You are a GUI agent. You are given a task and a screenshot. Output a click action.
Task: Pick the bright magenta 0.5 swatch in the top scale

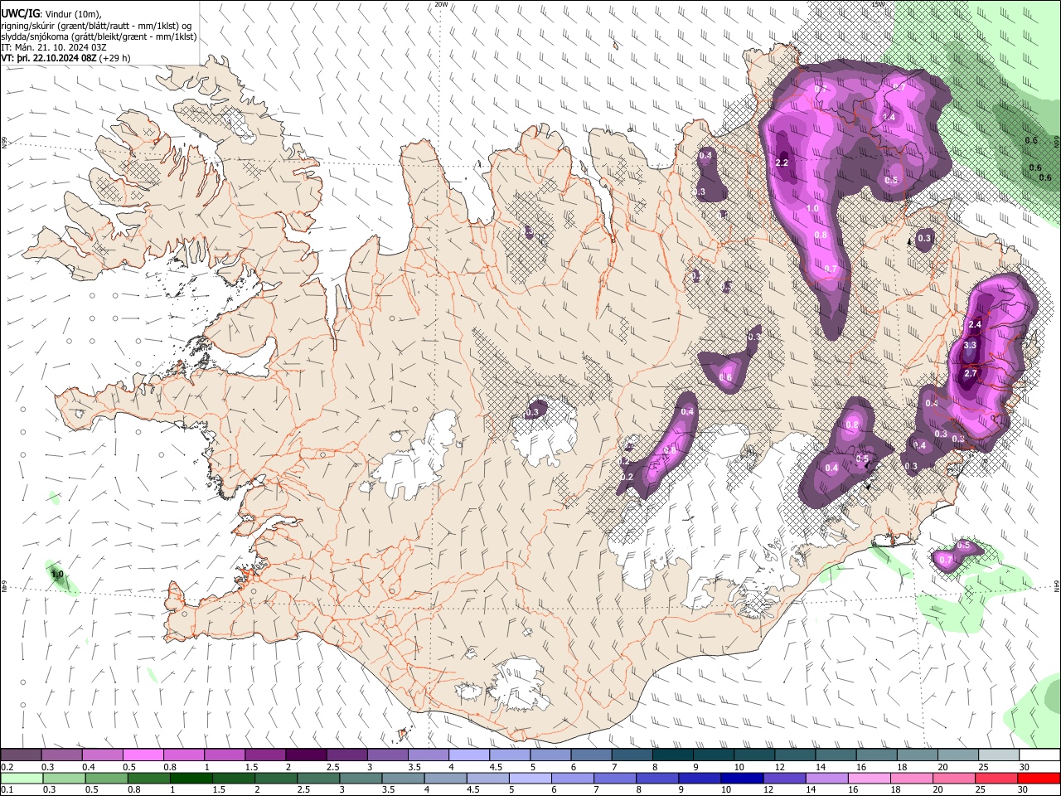tap(143, 755)
